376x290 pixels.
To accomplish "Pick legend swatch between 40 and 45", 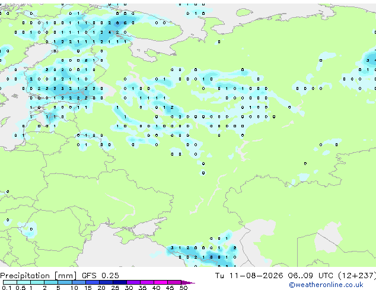I will [161, 282].
